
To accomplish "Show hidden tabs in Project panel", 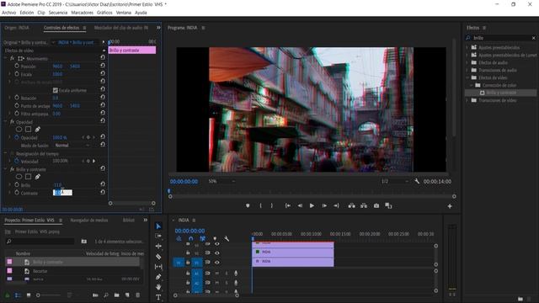I will (146, 220).
